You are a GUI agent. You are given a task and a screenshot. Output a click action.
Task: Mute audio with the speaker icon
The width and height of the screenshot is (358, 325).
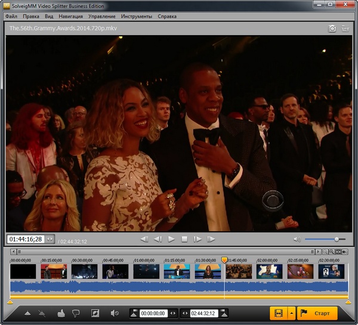point(297,239)
